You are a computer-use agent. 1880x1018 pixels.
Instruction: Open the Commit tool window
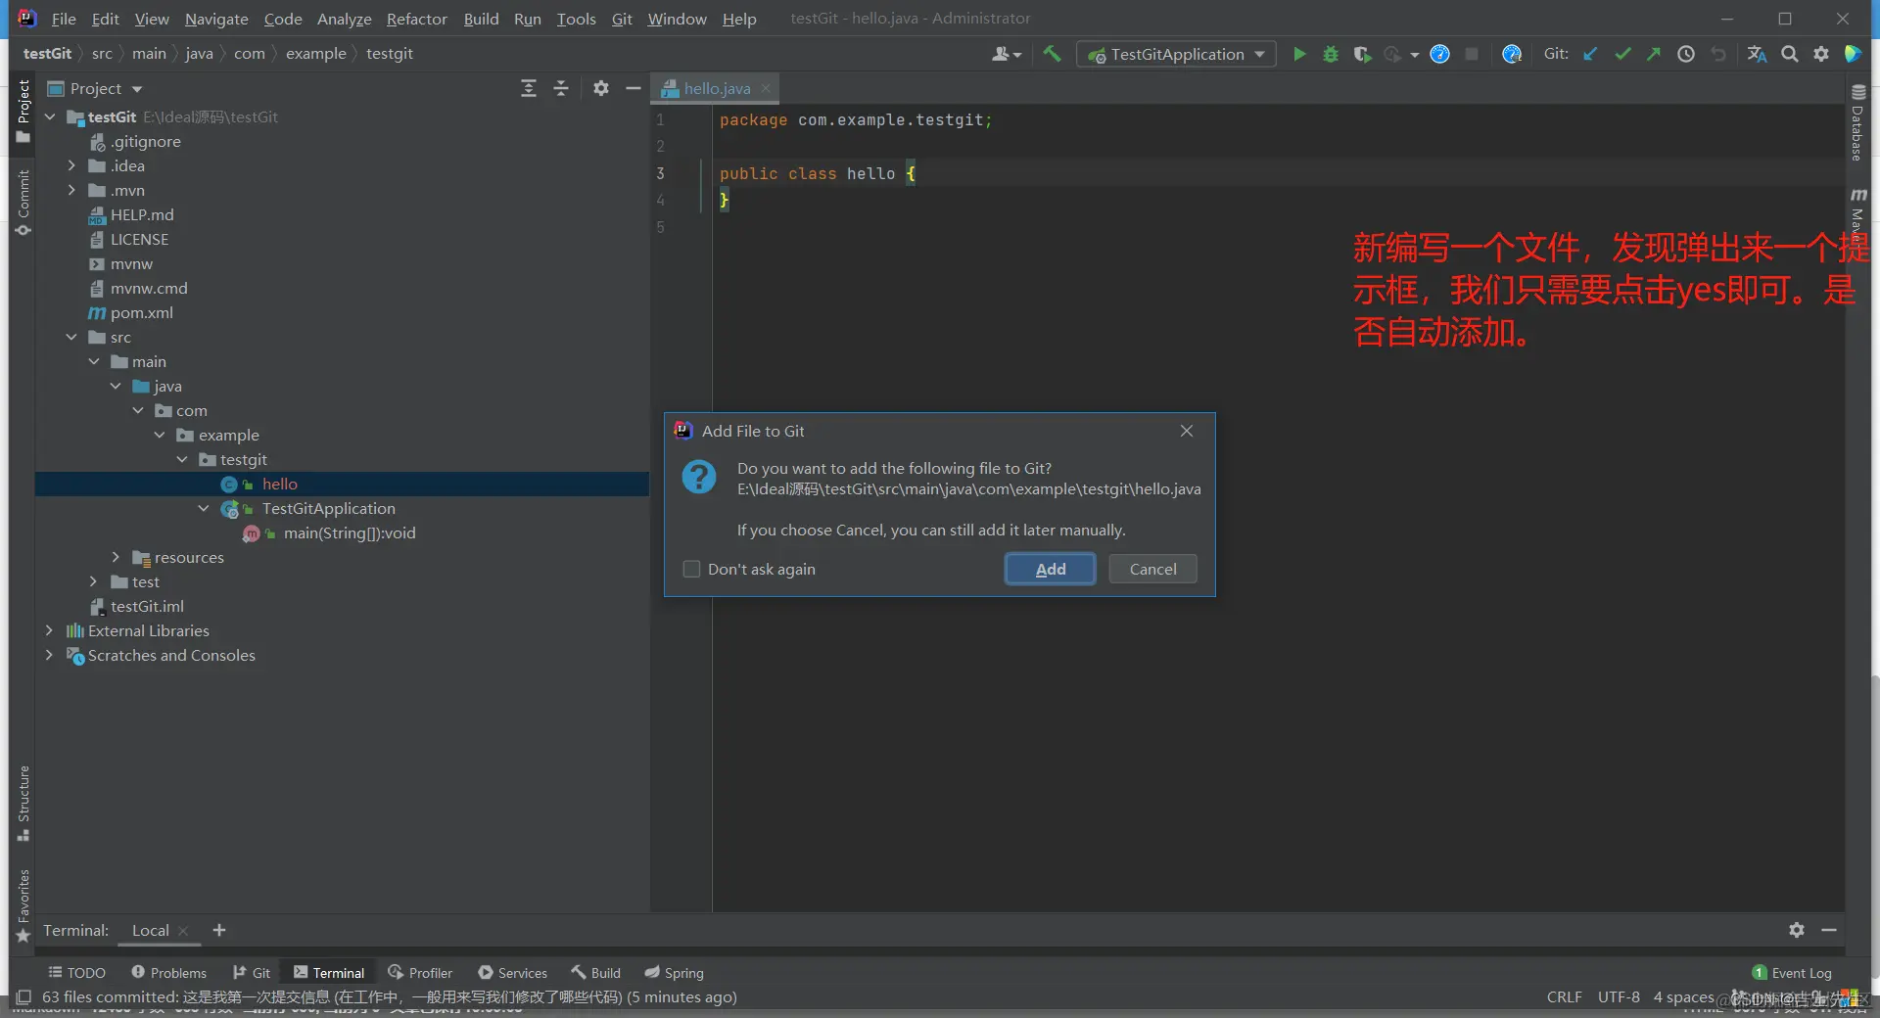click(23, 203)
